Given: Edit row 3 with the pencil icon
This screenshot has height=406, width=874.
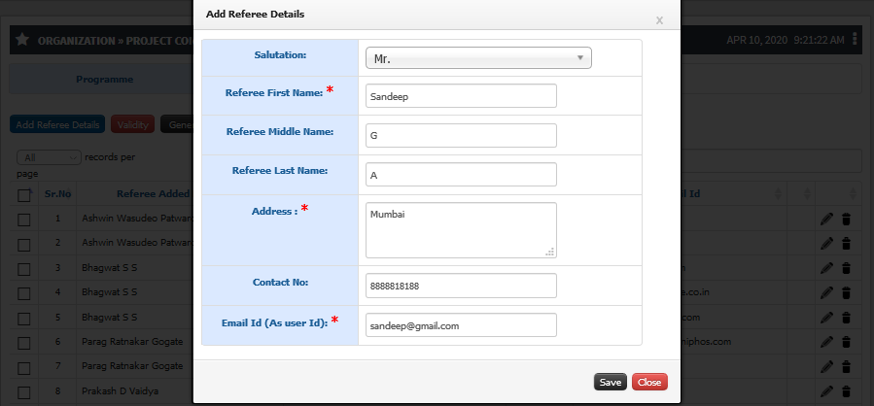Looking at the screenshot, I should [826, 268].
